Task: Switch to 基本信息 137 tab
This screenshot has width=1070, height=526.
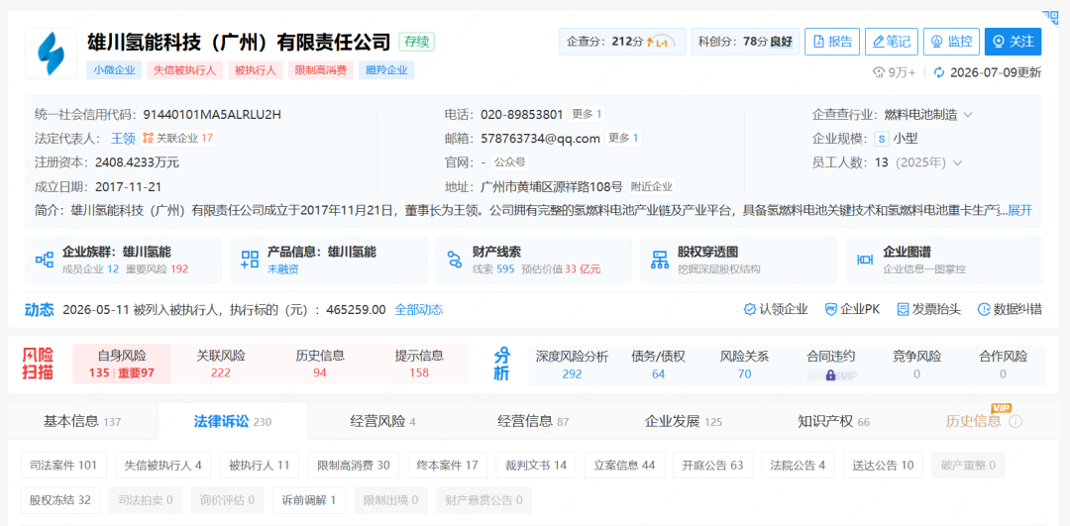Action: (x=82, y=422)
